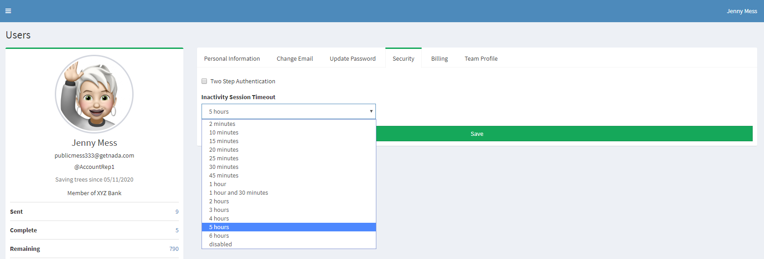Select the highlighted 5 hours option
Viewport: 764px width, 259px height.
pyautogui.click(x=289, y=227)
